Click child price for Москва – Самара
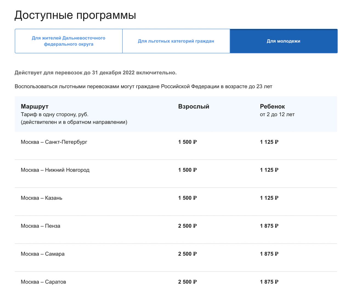 tap(269, 254)
